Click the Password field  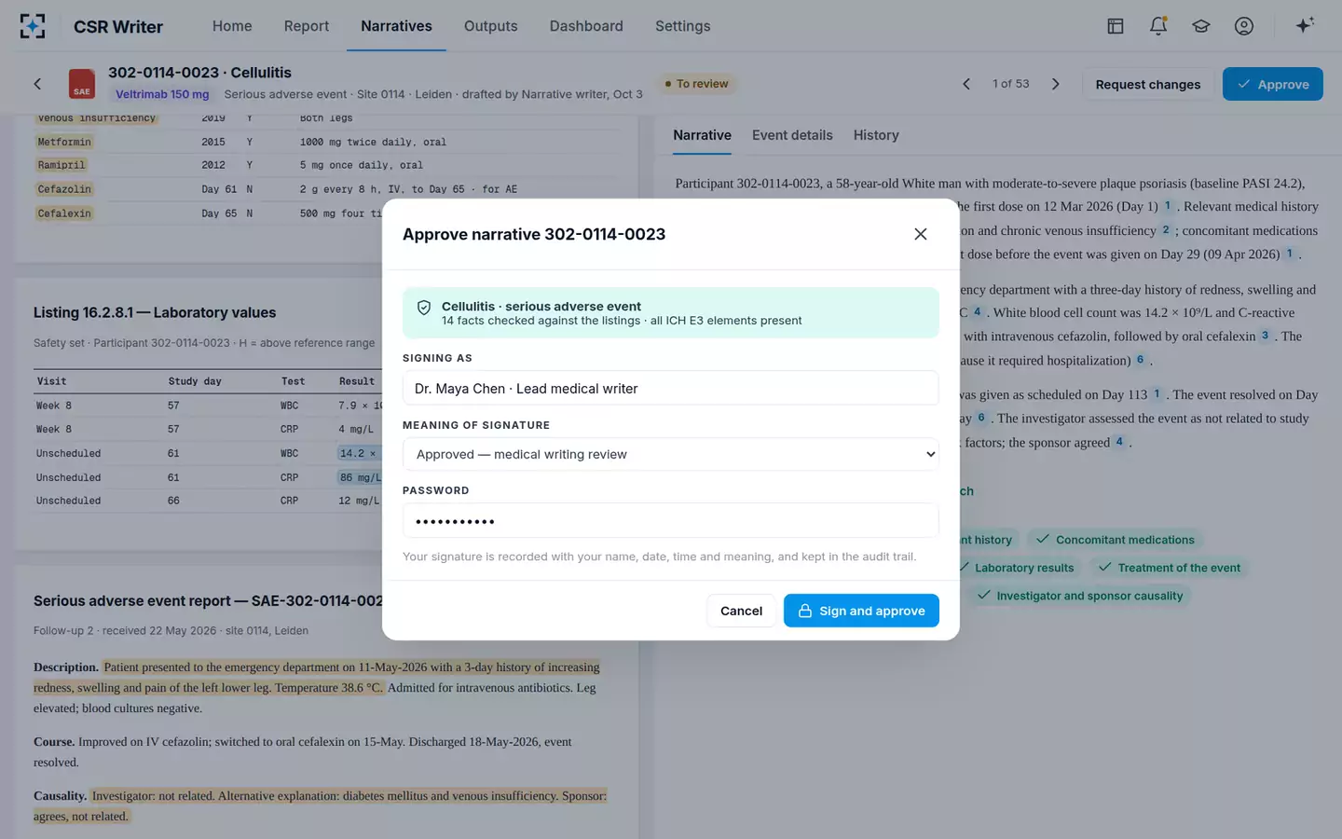[x=671, y=521]
